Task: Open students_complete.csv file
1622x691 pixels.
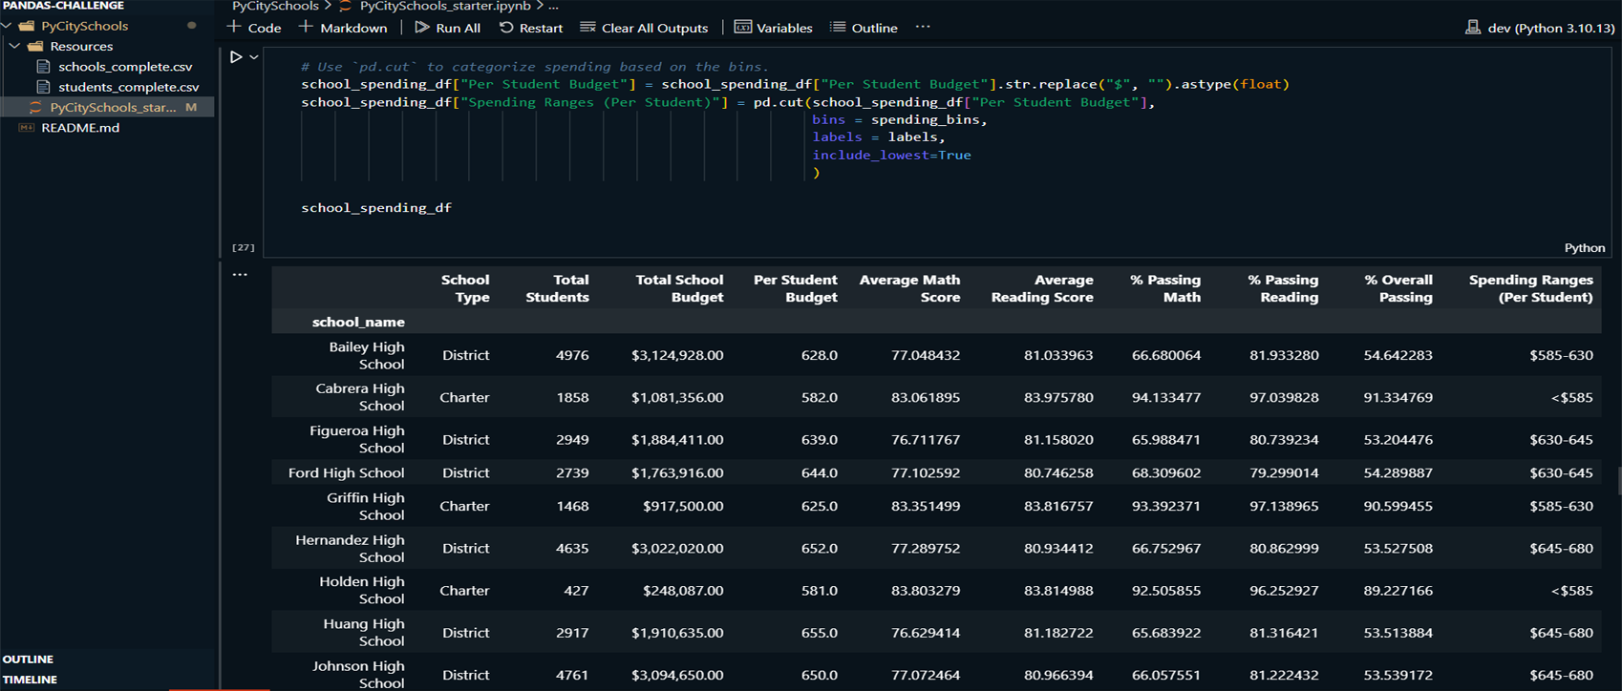Action: coord(128,87)
